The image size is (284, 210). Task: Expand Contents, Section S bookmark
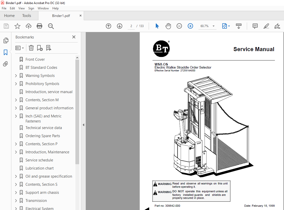(x=16, y=184)
